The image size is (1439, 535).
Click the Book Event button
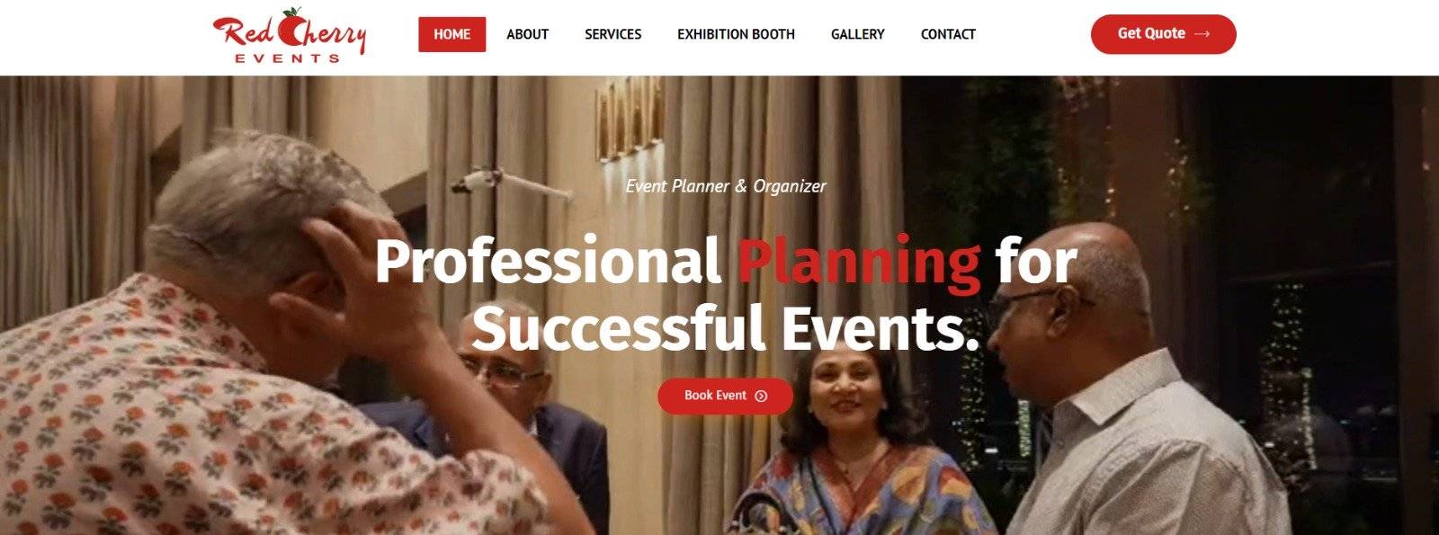click(x=725, y=396)
